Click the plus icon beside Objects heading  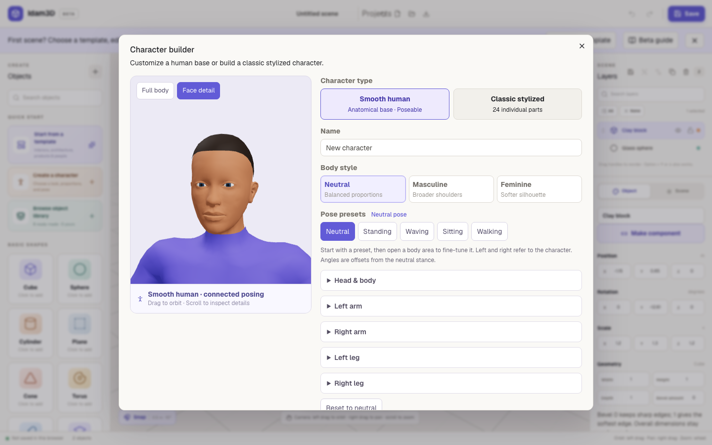tap(95, 72)
